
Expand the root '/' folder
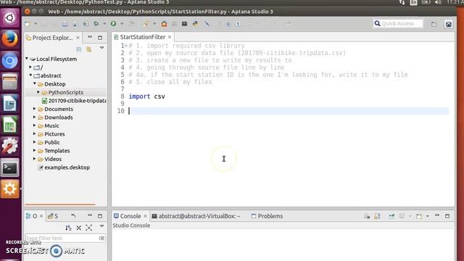click(30, 67)
